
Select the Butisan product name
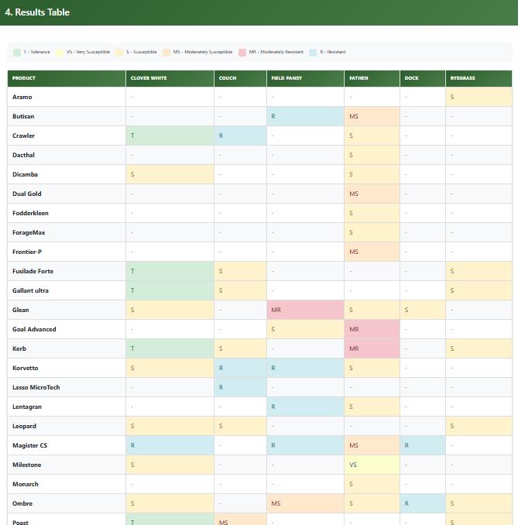pos(23,116)
